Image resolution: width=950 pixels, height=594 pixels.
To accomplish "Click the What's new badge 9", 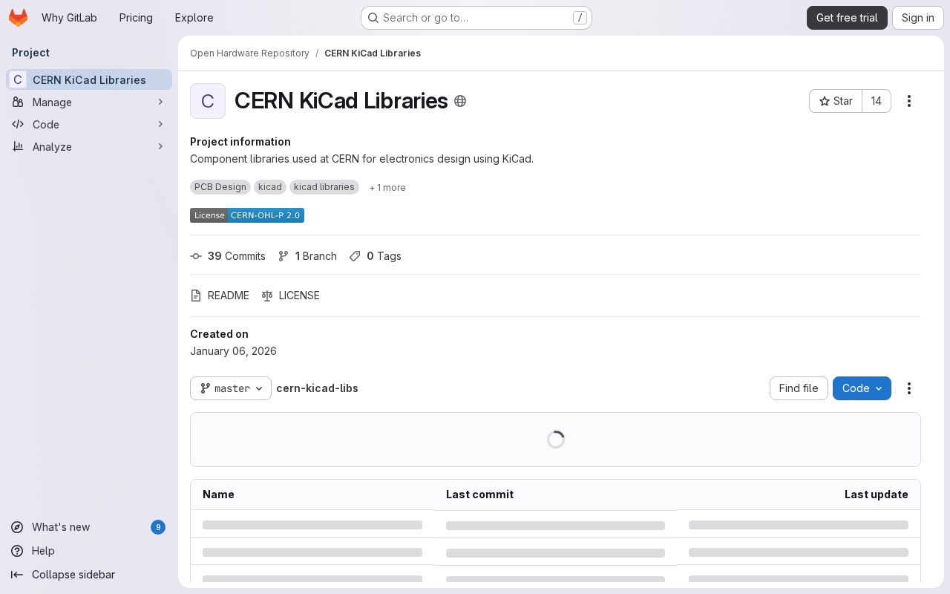I will pos(158,527).
